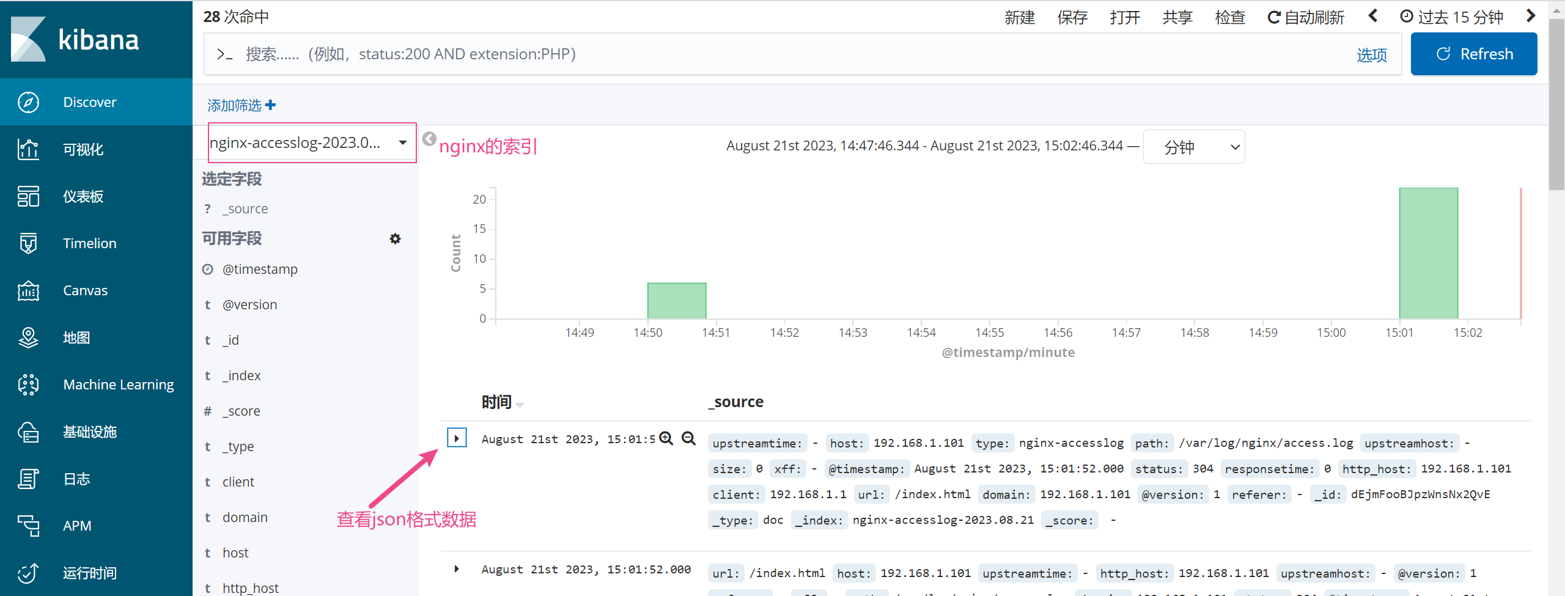The height and width of the screenshot is (596, 1565).
Task: Open the 过去 15 分钟 time picker
Action: click(1452, 17)
